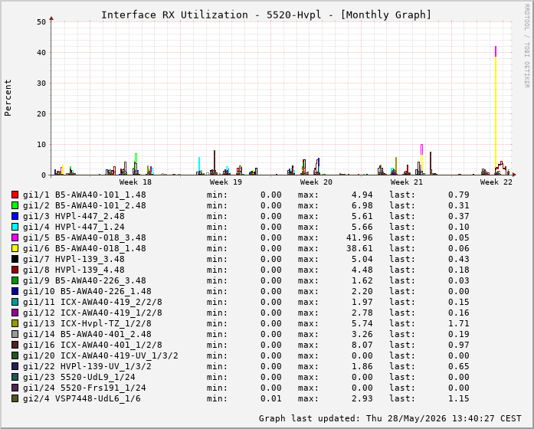Click the 40 value on the y-axis
The width and height of the screenshot is (534, 429).
click(x=41, y=53)
